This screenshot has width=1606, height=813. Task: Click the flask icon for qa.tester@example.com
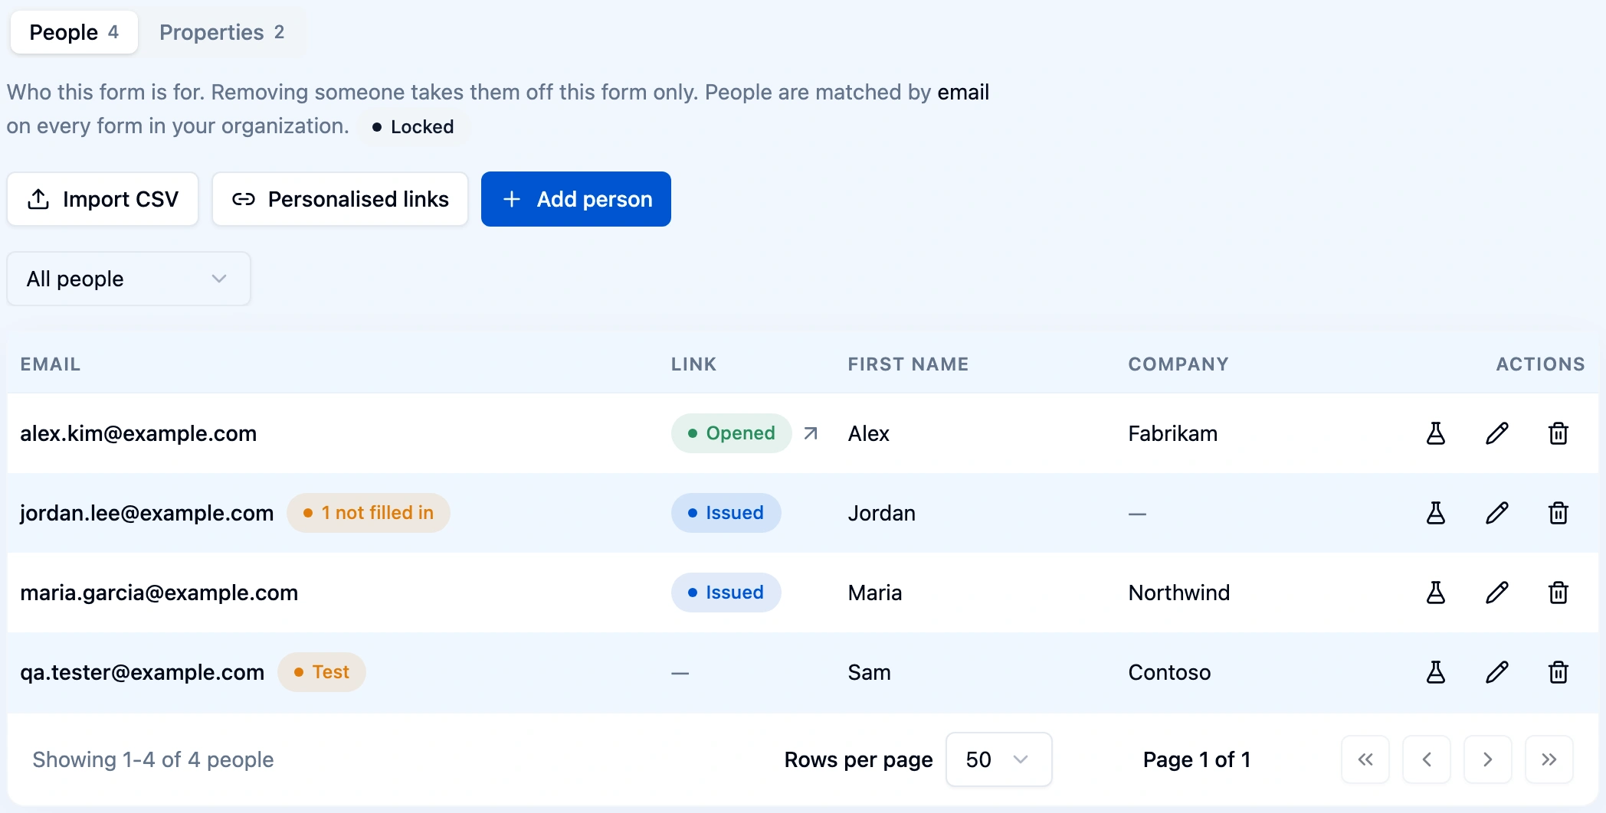point(1436,672)
